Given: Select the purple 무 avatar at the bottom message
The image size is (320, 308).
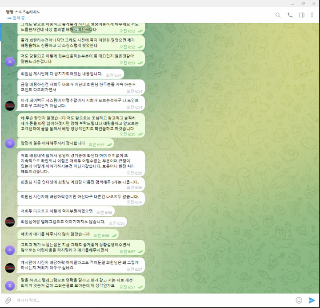Looking at the screenshot, I should pos(10,286).
